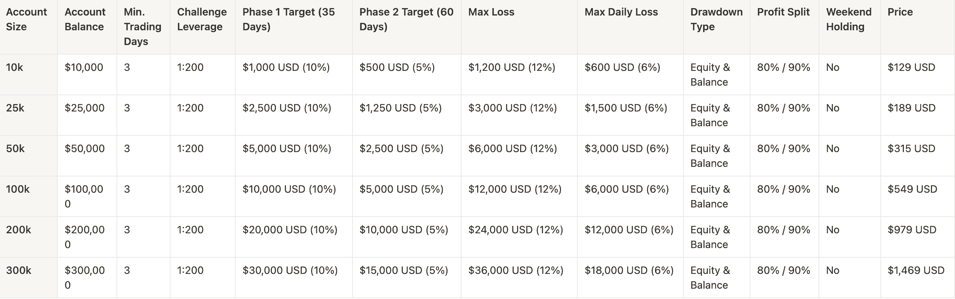The height and width of the screenshot is (299, 955).
Task: Select the 300k account size cell
Action: (18, 271)
